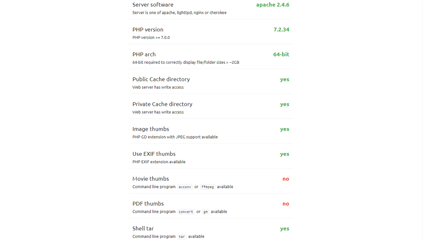
Task: Click the Private Cache directory heading
Action: tap(162, 104)
